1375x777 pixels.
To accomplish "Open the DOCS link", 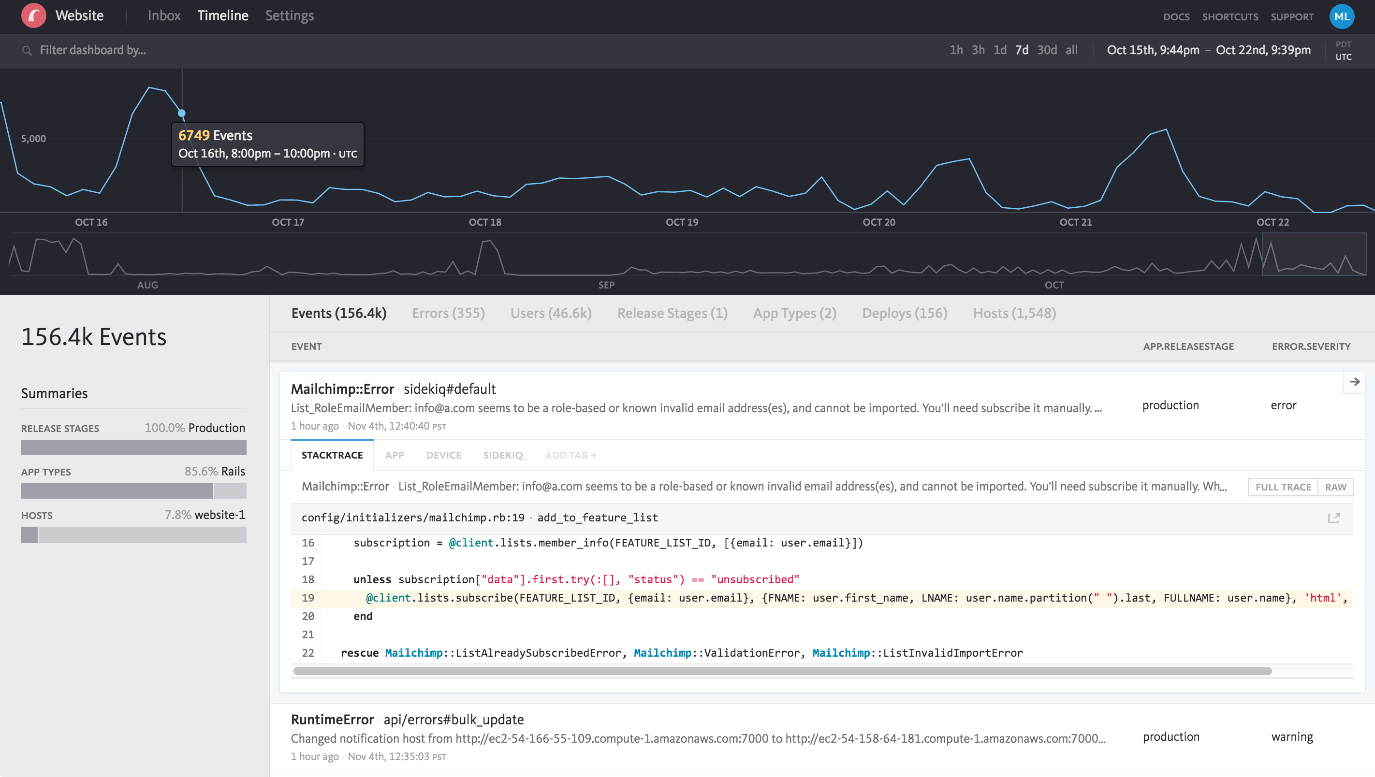I will pyautogui.click(x=1176, y=16).
